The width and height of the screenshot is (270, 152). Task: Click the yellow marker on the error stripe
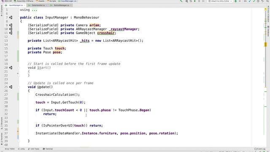click(265, 44)
